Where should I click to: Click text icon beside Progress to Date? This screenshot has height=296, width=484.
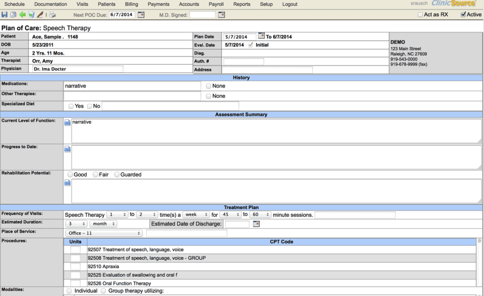[x=67, y=149]
